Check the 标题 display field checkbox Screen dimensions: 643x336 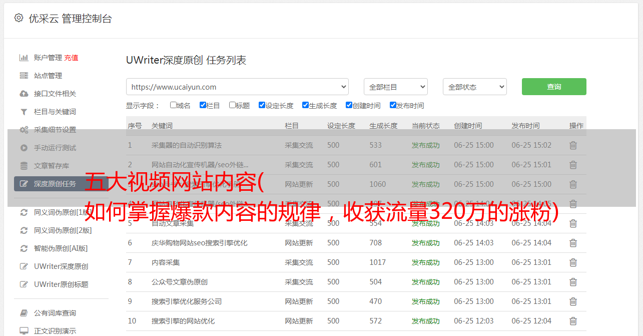click(232, 105)
